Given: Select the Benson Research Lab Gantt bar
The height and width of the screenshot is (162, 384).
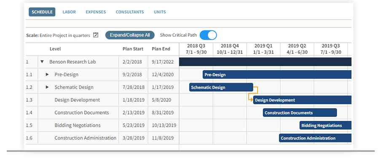Looking at the screenshot, I should pyautogui.click(x=265, y=62).
